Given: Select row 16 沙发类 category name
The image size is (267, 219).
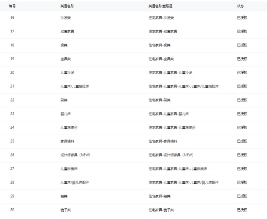Looking at the screenshot, I should pos(66,17).
